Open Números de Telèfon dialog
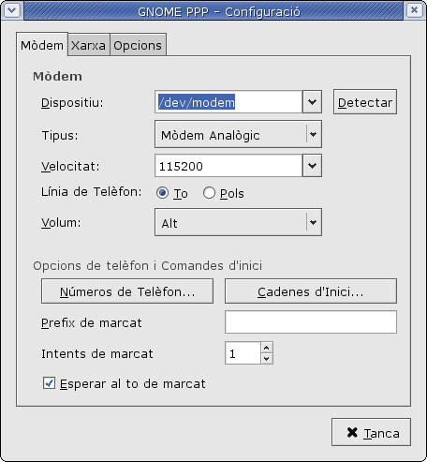This screenshot has width=427, height=462. tap(127, 291)
